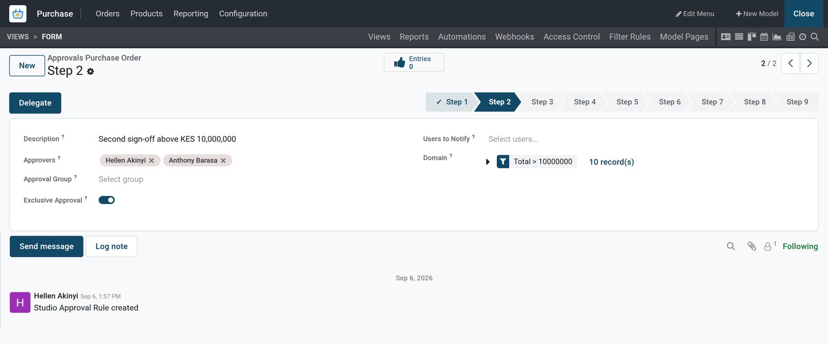Open the Reporting menu
Screen dimensions: 828x344
tap(191, 14)
